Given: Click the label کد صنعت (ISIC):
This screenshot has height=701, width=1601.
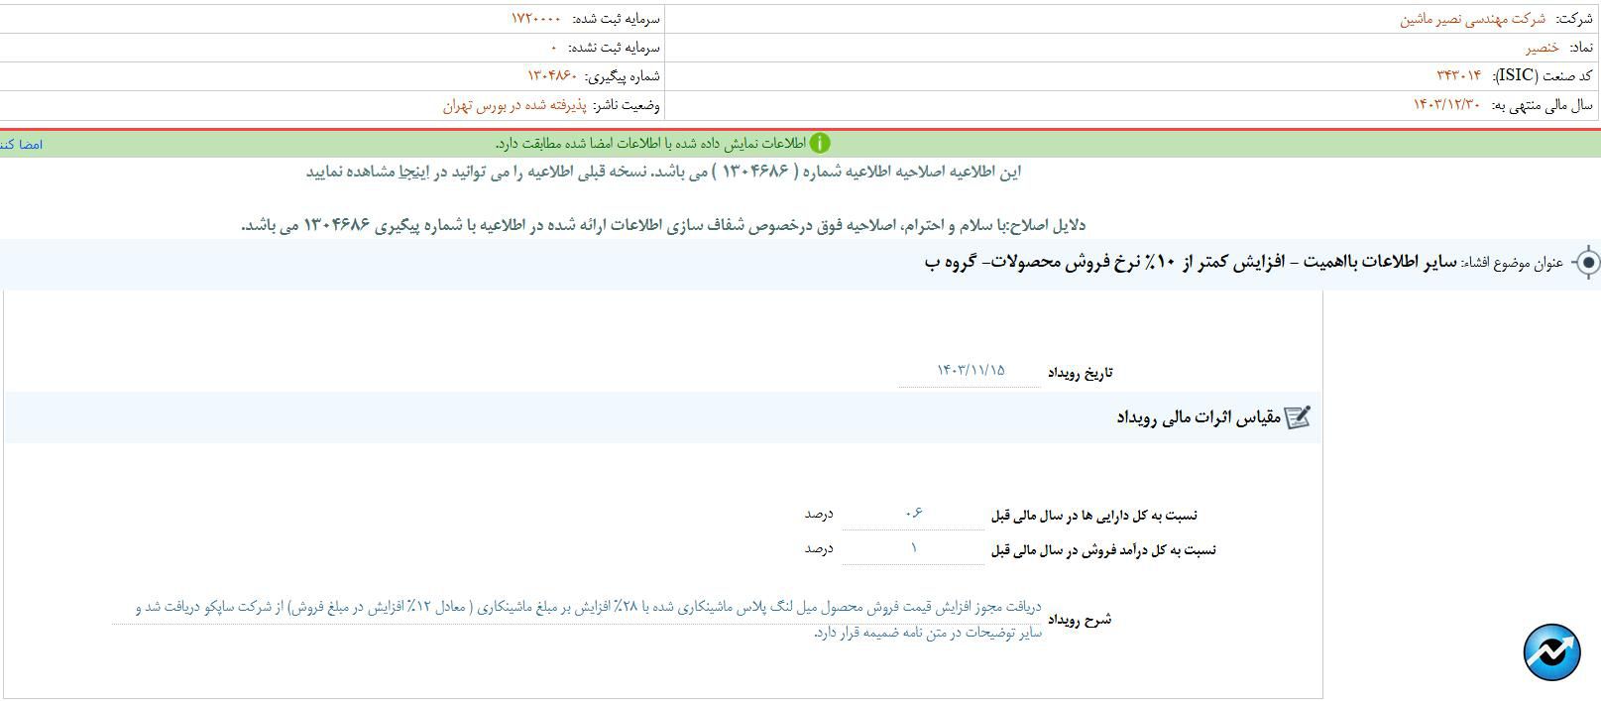Looking at the screenshot, I should click(1543, 76).
